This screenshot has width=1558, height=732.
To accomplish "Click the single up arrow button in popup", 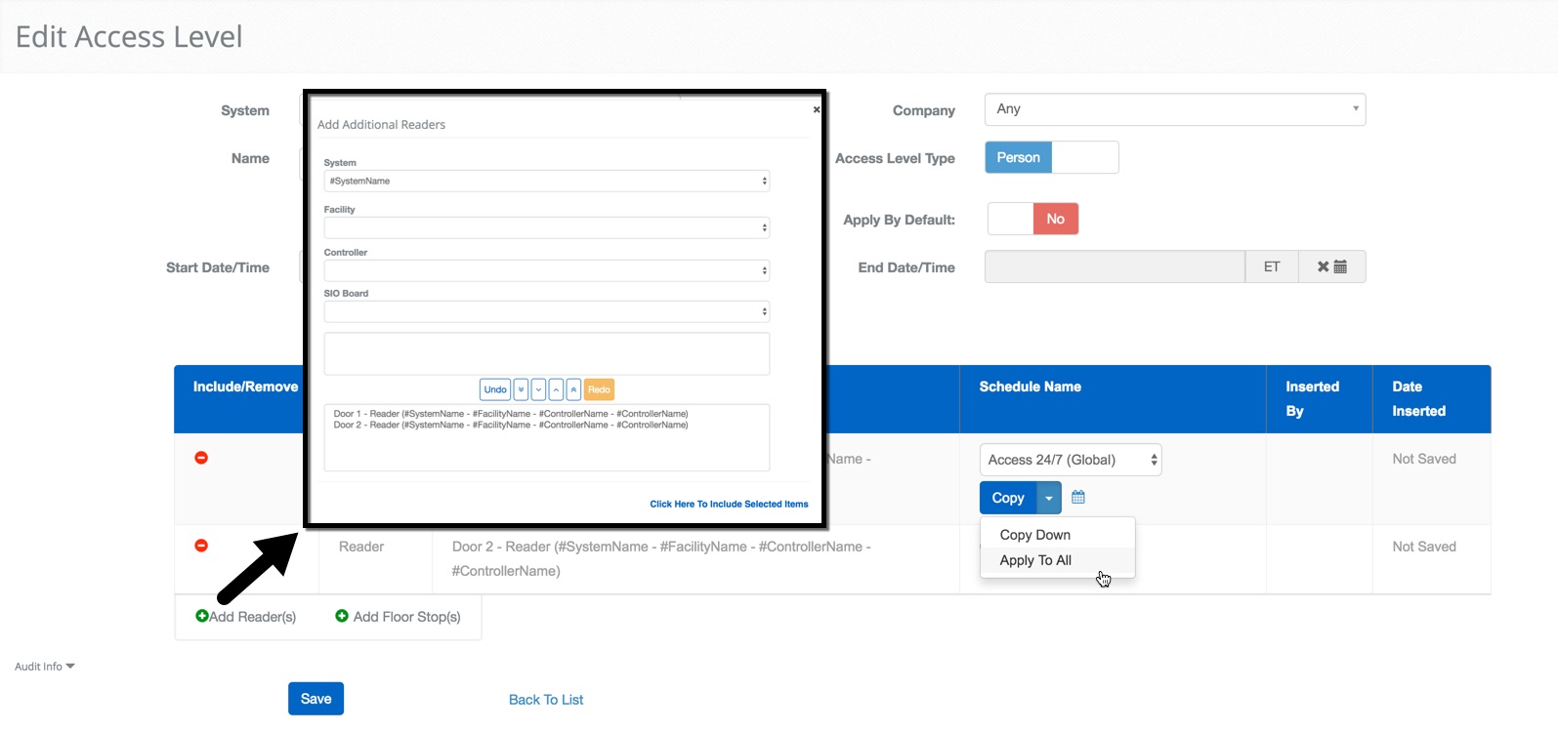I will 556,390.
